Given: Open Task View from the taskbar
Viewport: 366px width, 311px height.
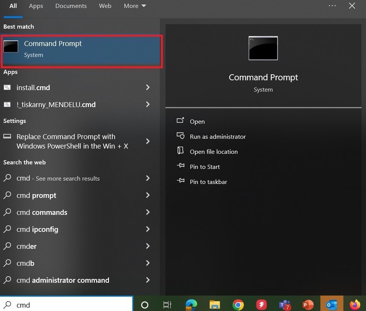Looking at the screenshot, I should [167, 305].
